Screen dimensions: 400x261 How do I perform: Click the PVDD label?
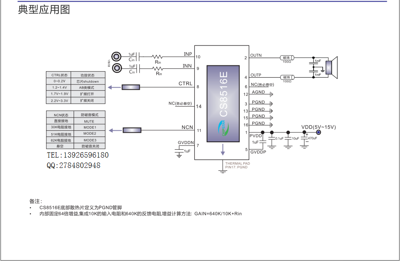256,136
